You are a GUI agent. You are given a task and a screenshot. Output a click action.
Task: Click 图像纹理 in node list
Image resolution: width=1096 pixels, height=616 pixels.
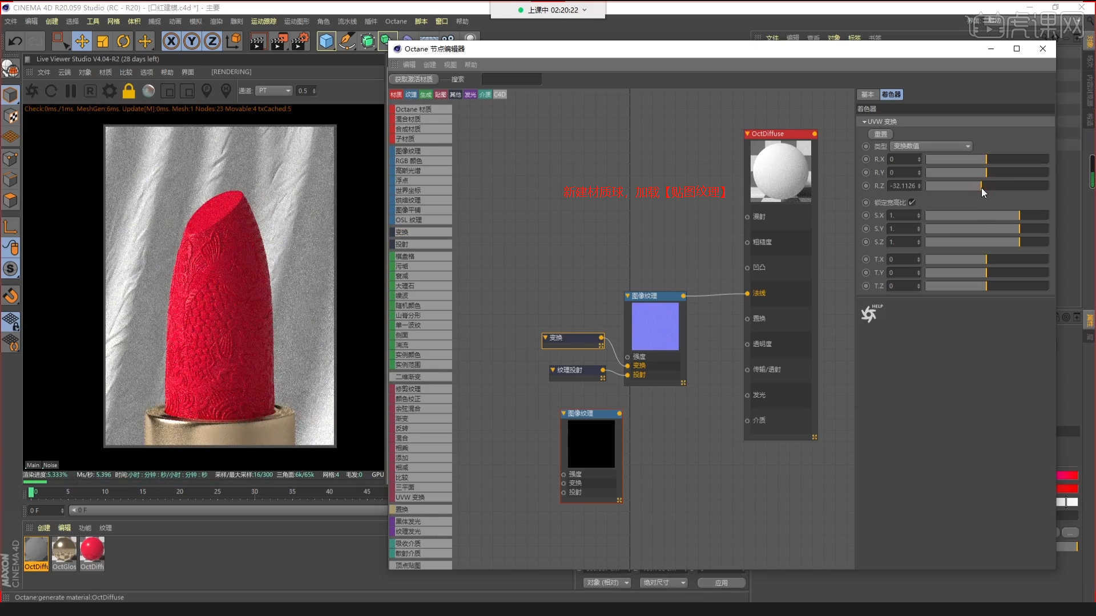pos(421,151)
